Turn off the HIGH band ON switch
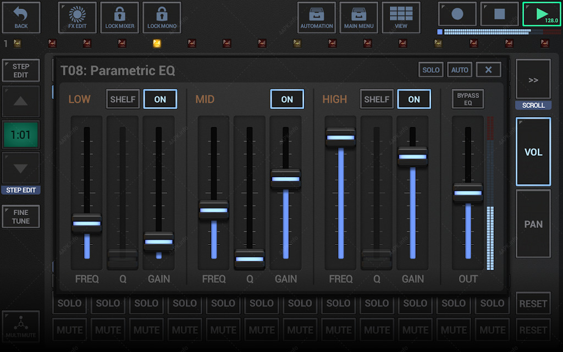563x352 pixels. coord(414,99)
